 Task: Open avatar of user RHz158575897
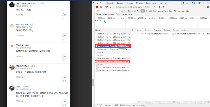tap(12, 26)
